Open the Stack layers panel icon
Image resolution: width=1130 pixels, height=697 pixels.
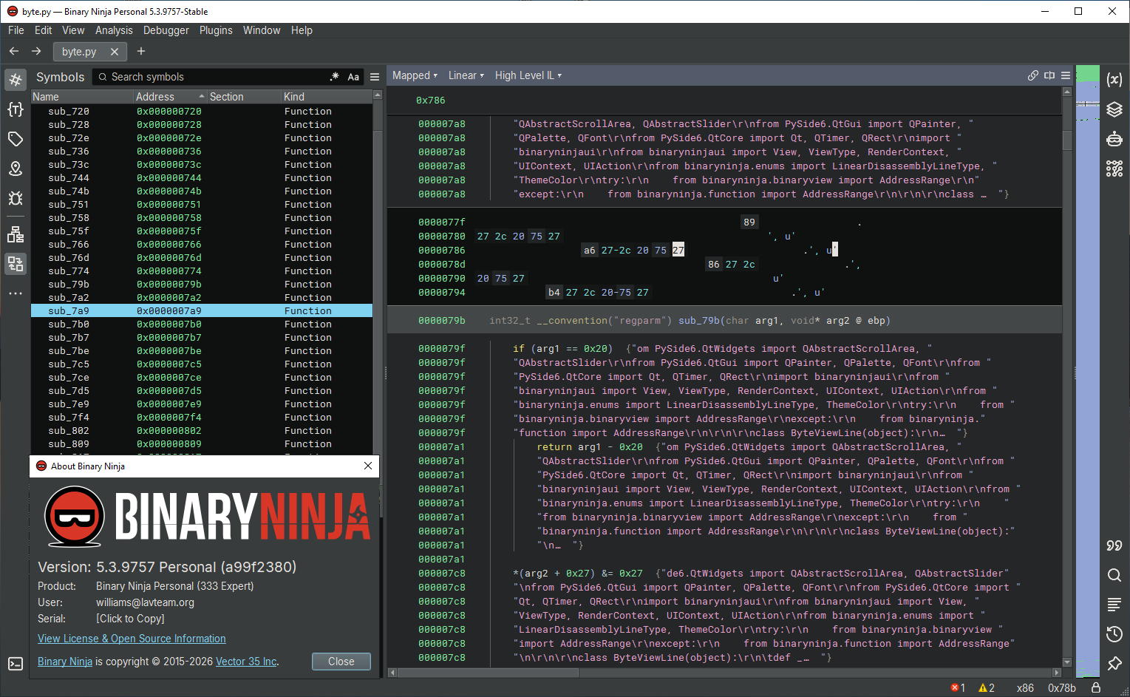1114,109
